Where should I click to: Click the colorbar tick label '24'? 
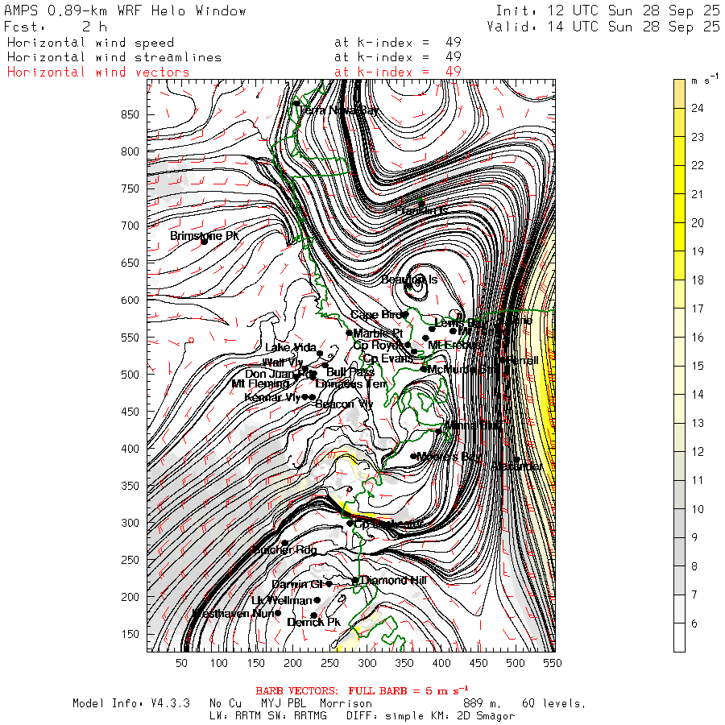(x=698, y=108)
